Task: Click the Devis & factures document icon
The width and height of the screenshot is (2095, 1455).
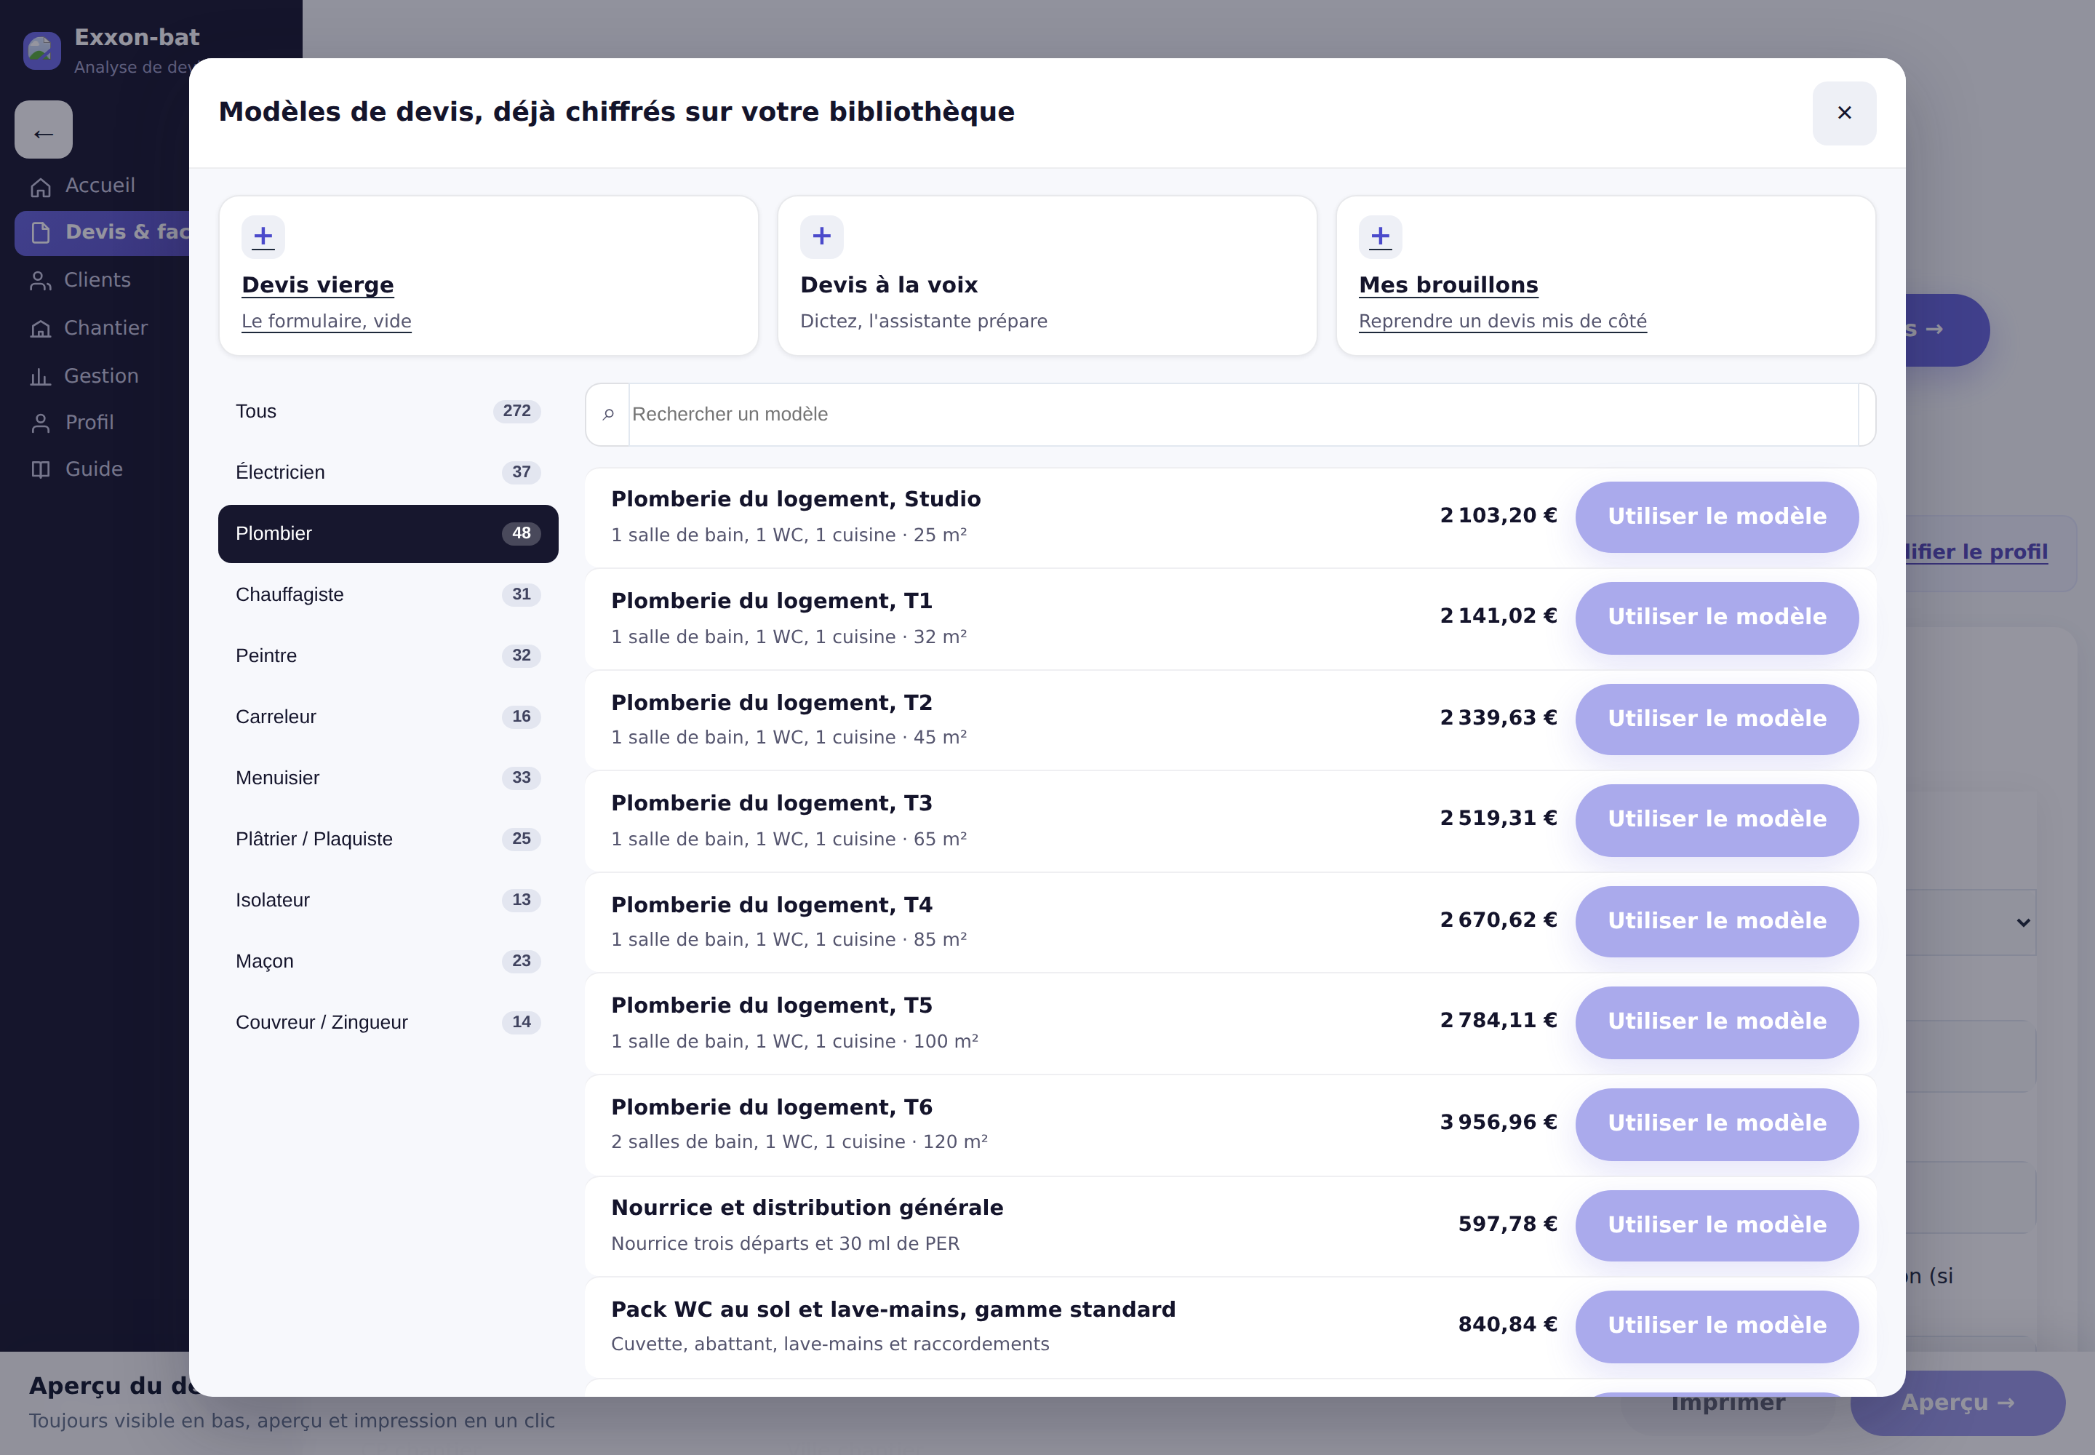Action: pos(40,233)
